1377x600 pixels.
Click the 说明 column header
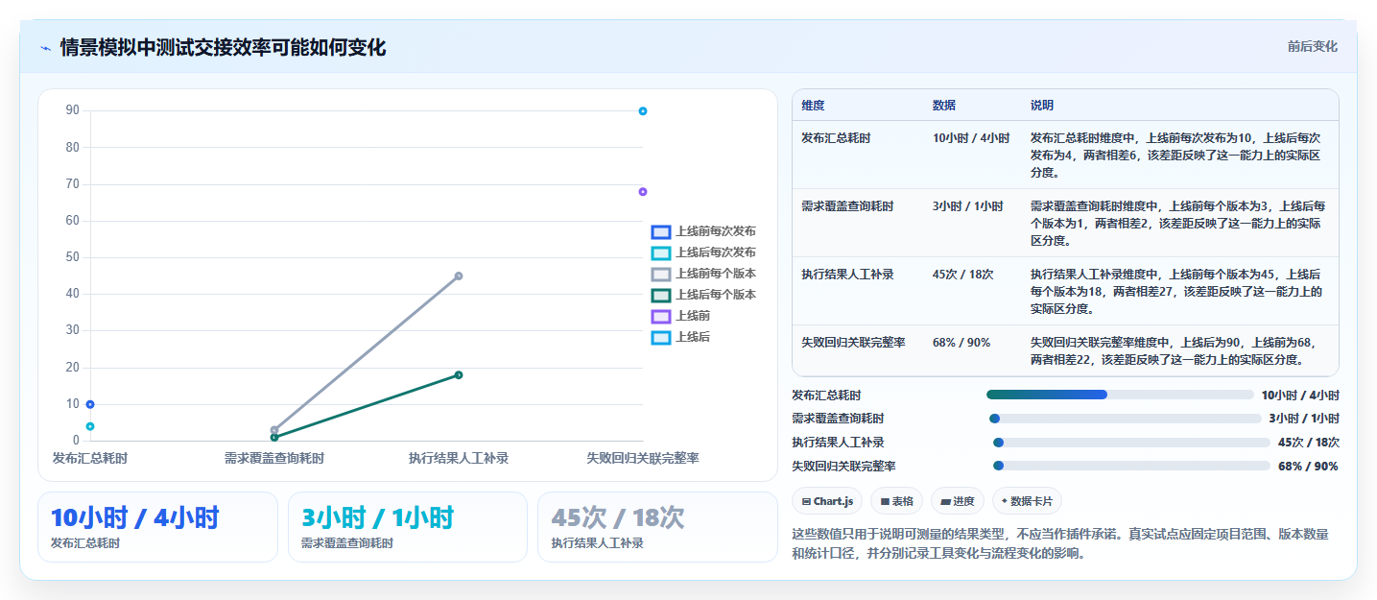[1042, 106]
